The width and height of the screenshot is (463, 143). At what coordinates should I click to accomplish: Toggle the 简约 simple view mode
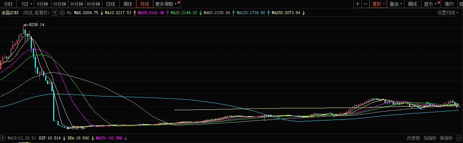(x=449, y=4)
